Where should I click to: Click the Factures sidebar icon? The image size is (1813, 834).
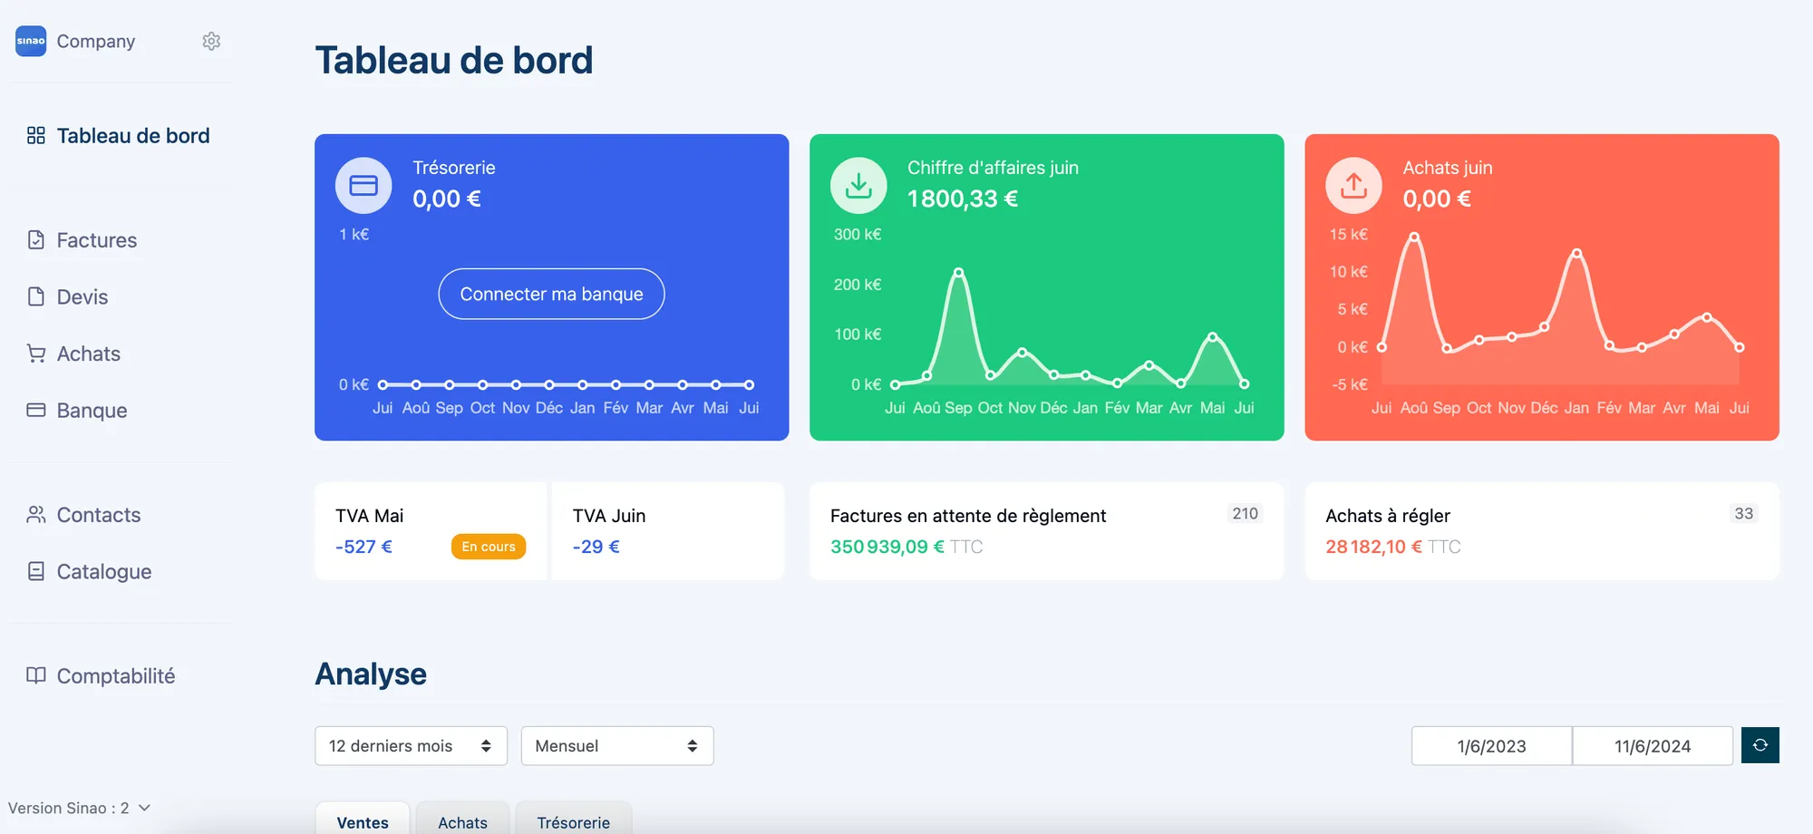click(x=36, y=240)
